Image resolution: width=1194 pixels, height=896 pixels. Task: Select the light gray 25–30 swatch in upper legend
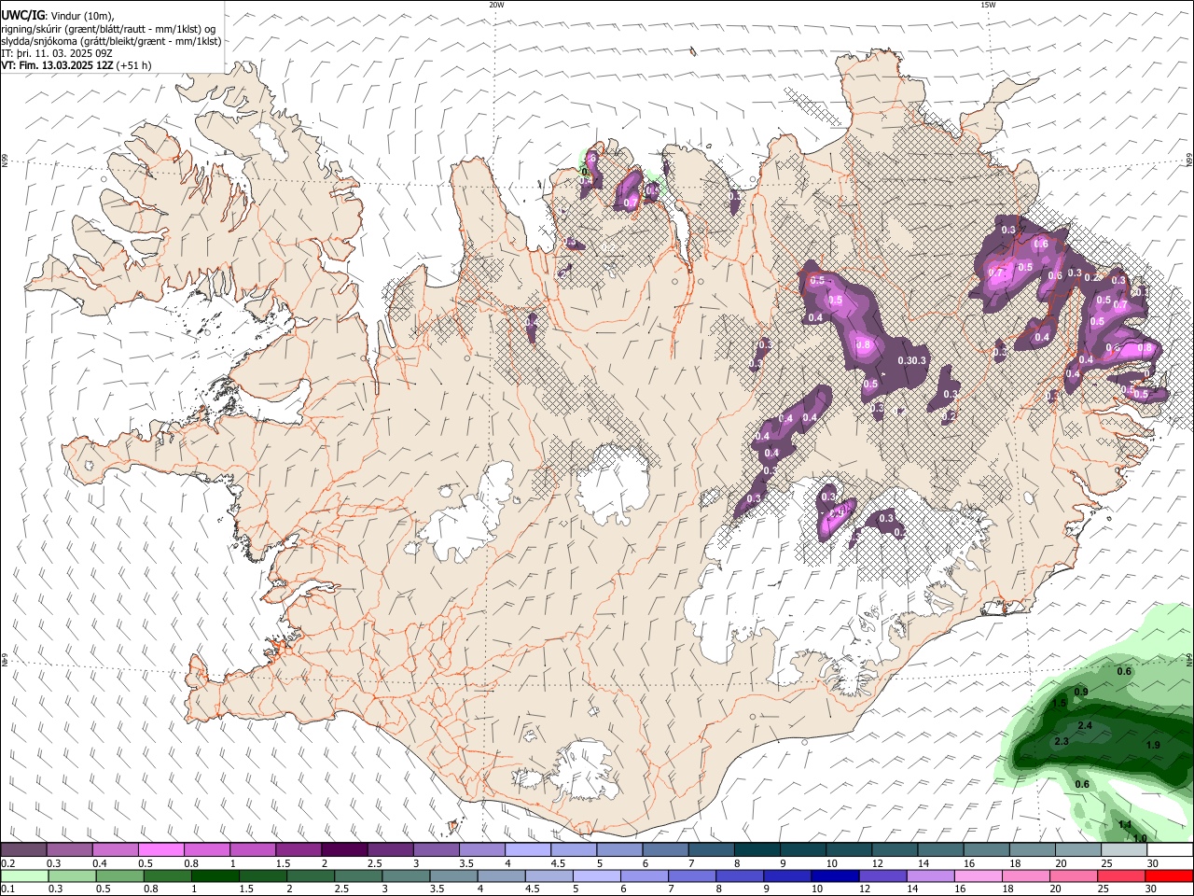click(1124, 850)
